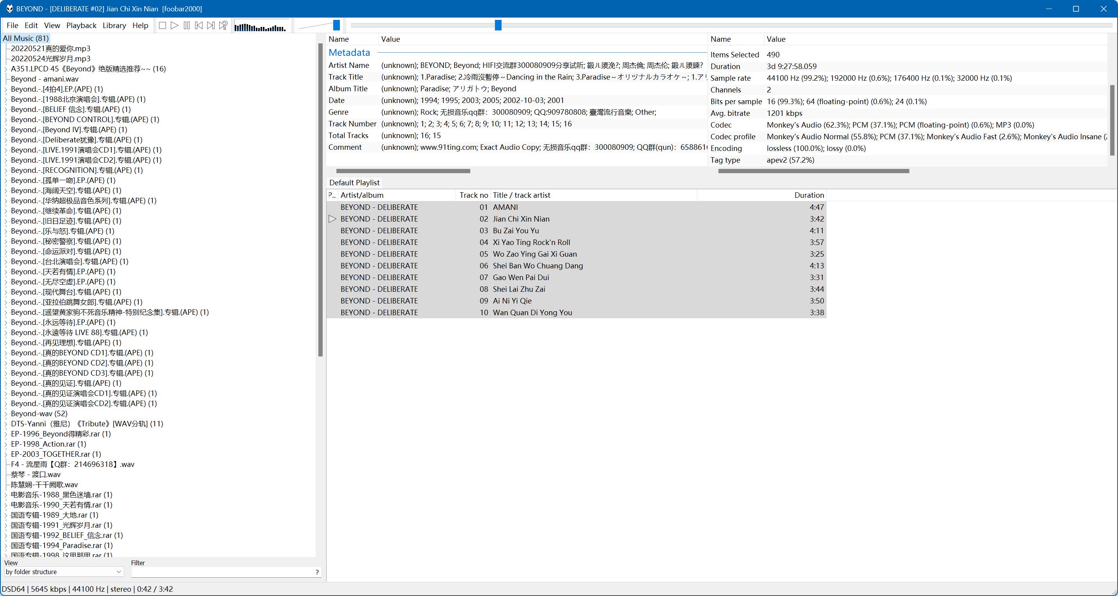Sort by Title / track artist header
The height and width of the screenshot is (596, 1118).
coord(594,195)
